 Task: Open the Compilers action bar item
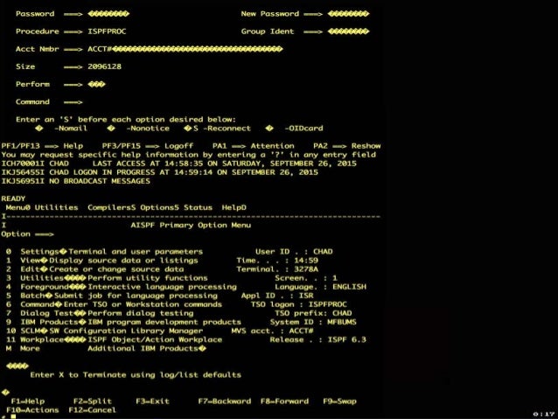click(x=111, y=207)
